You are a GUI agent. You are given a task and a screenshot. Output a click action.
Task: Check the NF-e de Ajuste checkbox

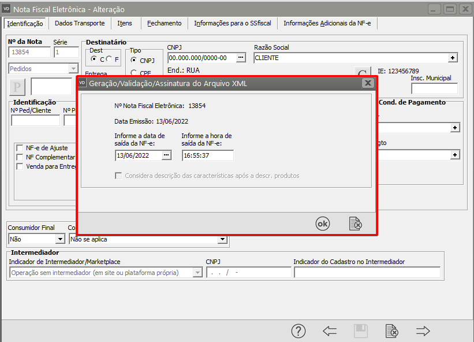pos(20,148)
